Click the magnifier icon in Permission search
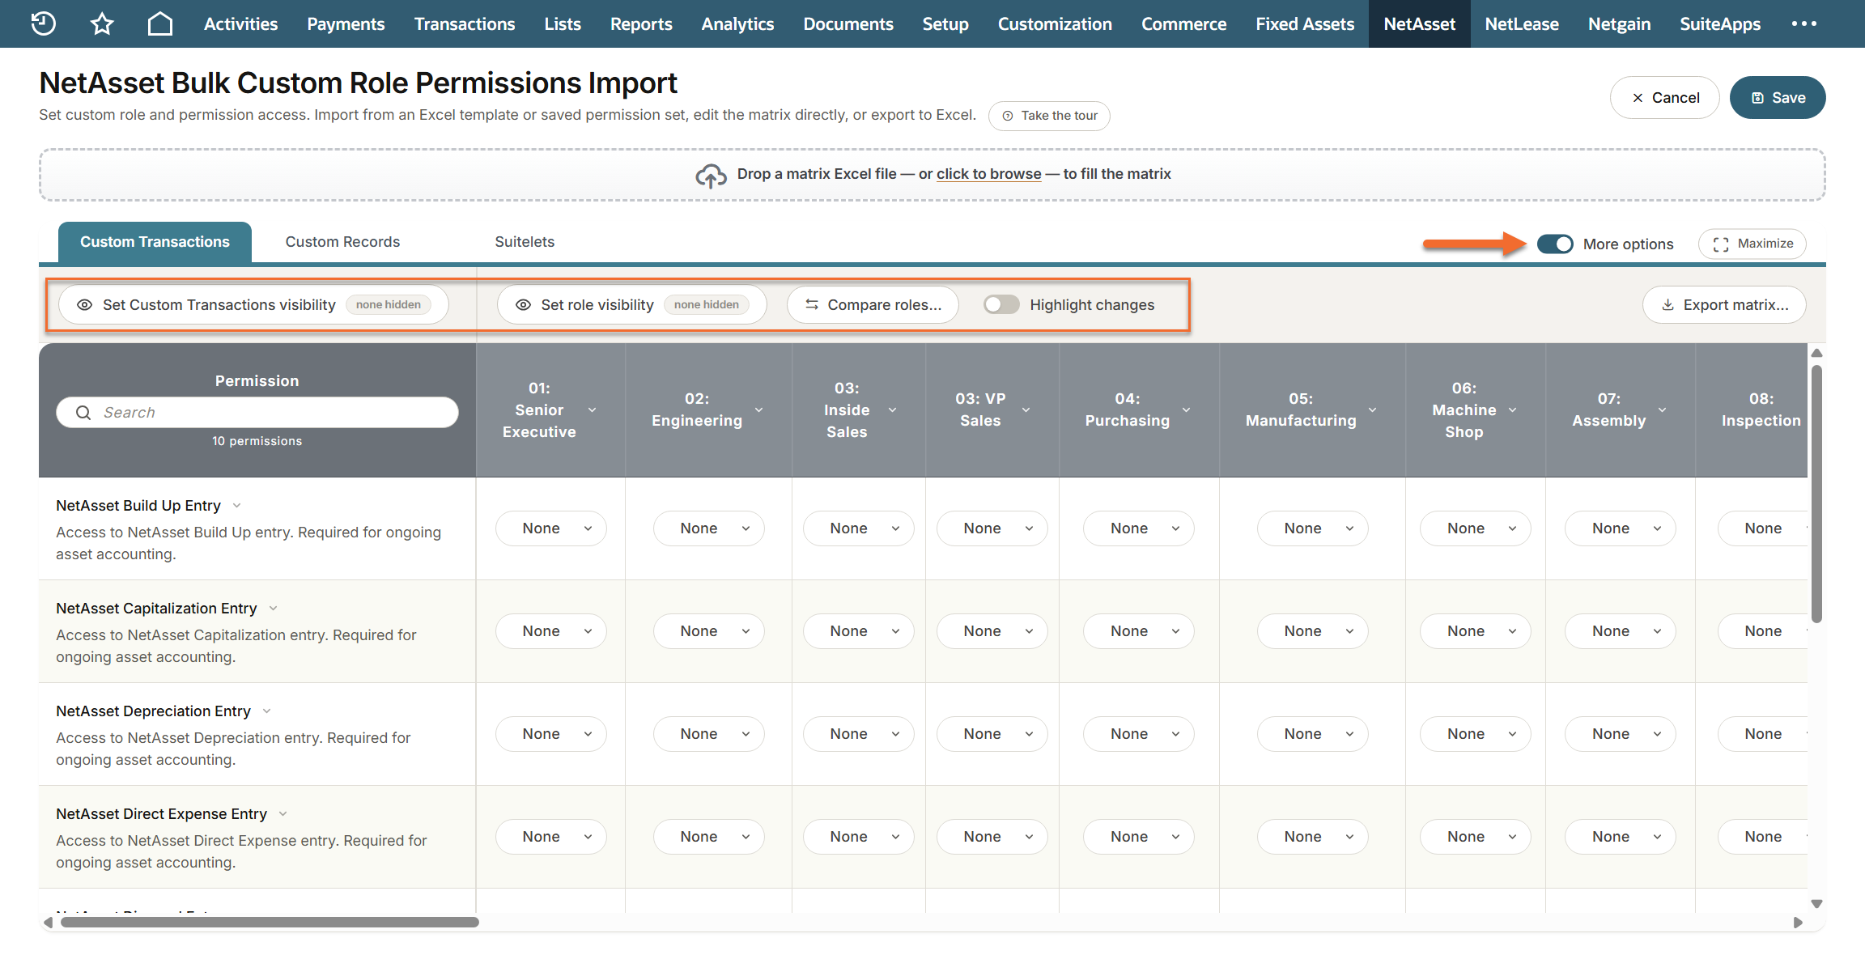The image size is (1865, 959). pyautogui.click(x=83, y=413)
